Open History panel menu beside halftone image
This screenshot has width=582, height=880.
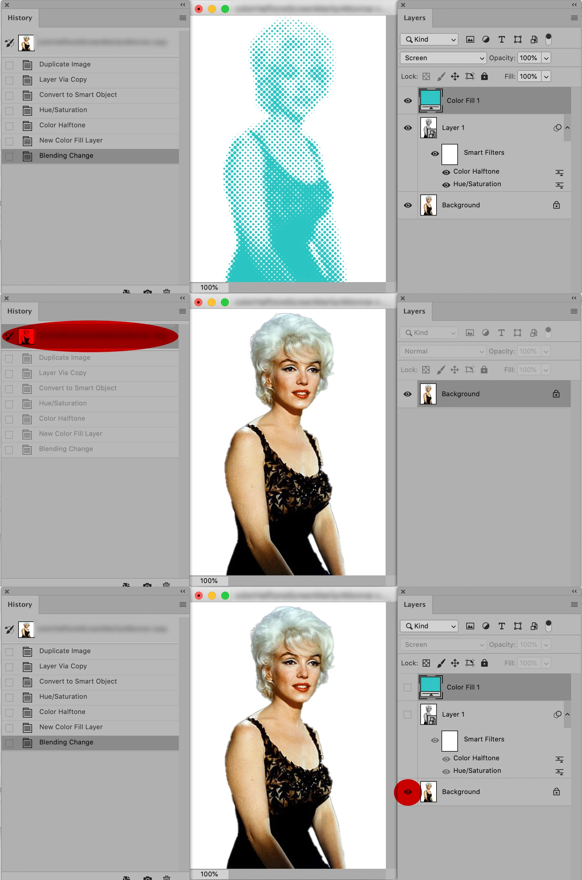tap(183, 18)
